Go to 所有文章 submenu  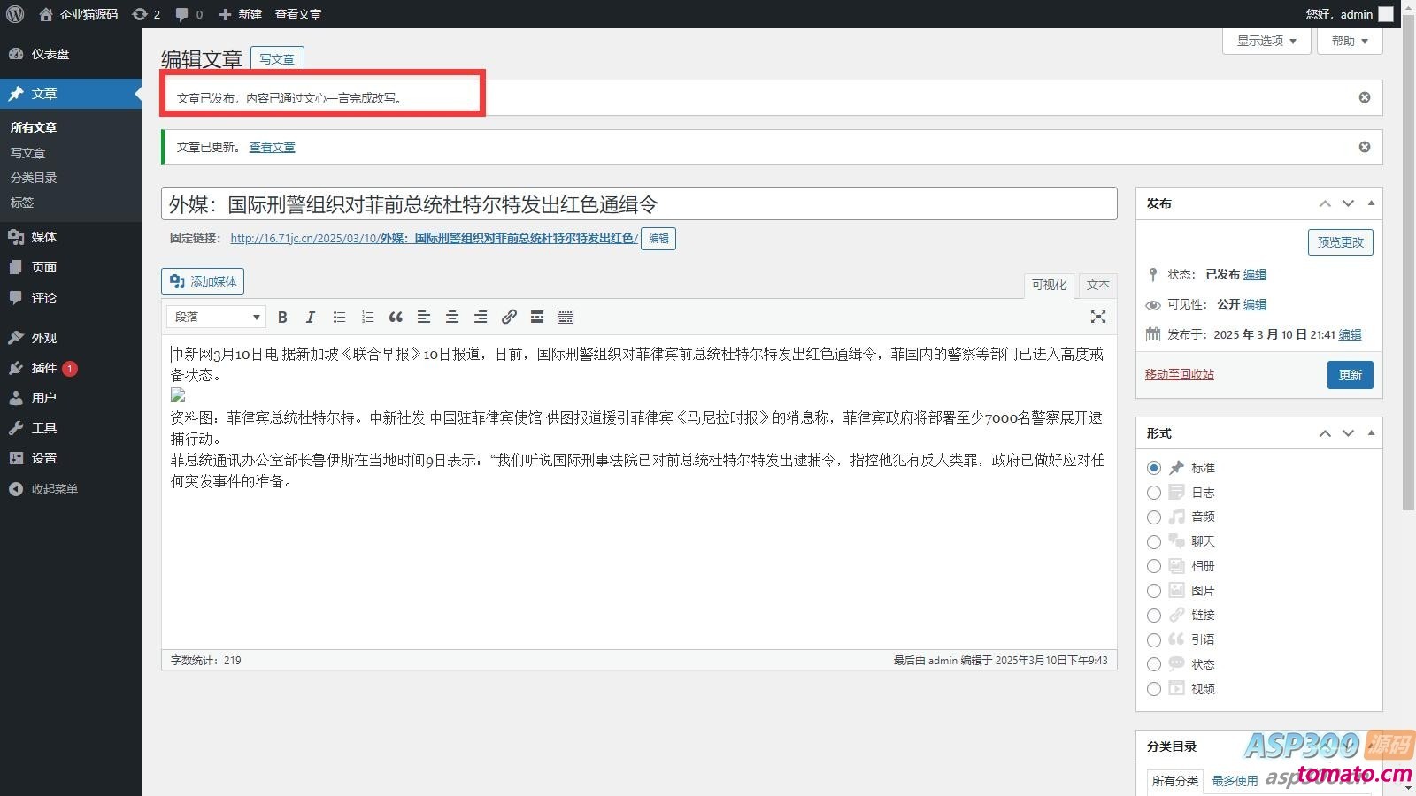(34, 127)
